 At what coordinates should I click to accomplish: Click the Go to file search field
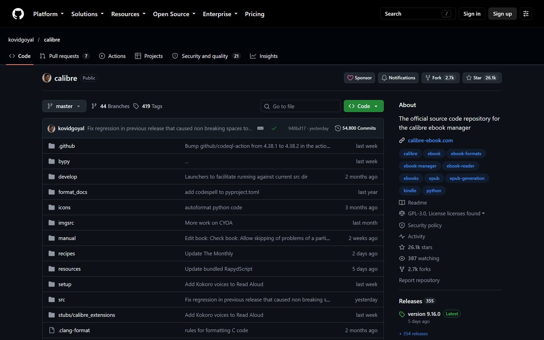[x=300, y=106]
